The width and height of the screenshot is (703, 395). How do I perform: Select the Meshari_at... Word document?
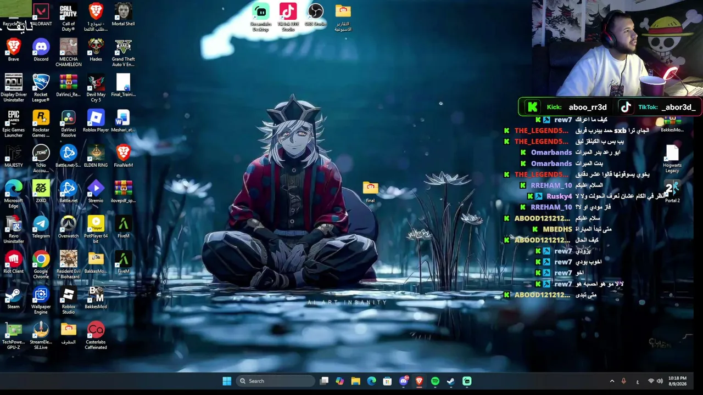tap(123, 121)
